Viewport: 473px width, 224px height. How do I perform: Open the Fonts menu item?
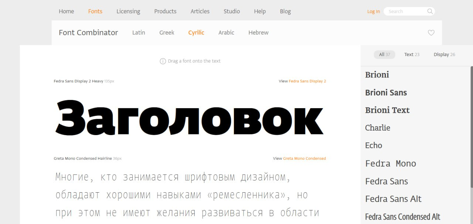pos(95,11)
